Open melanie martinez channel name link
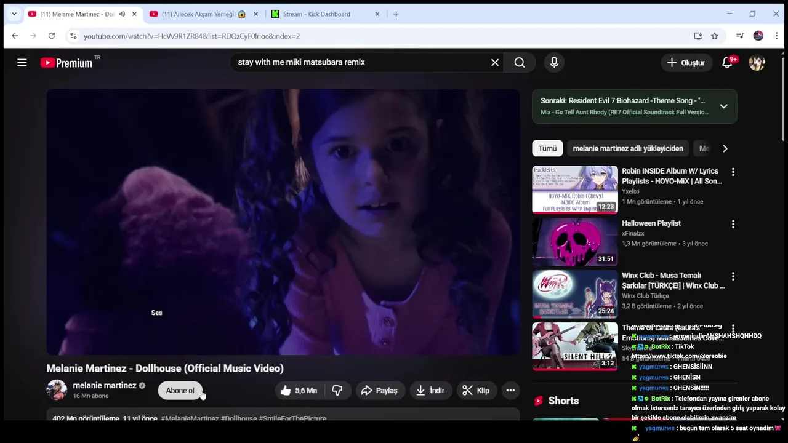Screen dimensions: 788x443 (105, 385)
